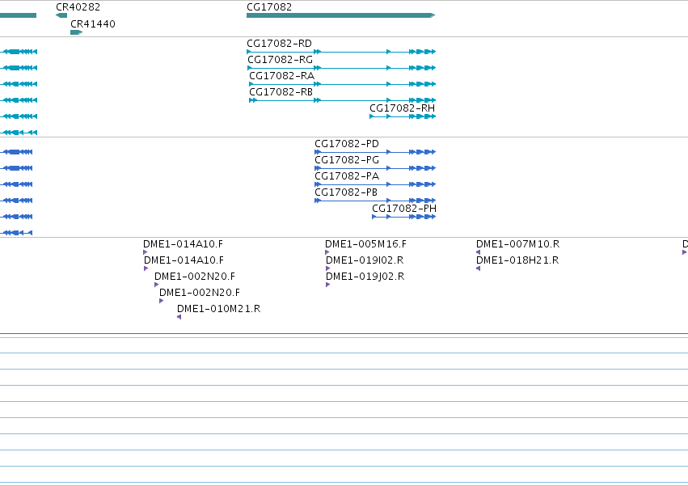This screenshot has height=486, width=688.
Task: Click the CG17082-RH transcript glyph
Action: [x=403, y=116]
